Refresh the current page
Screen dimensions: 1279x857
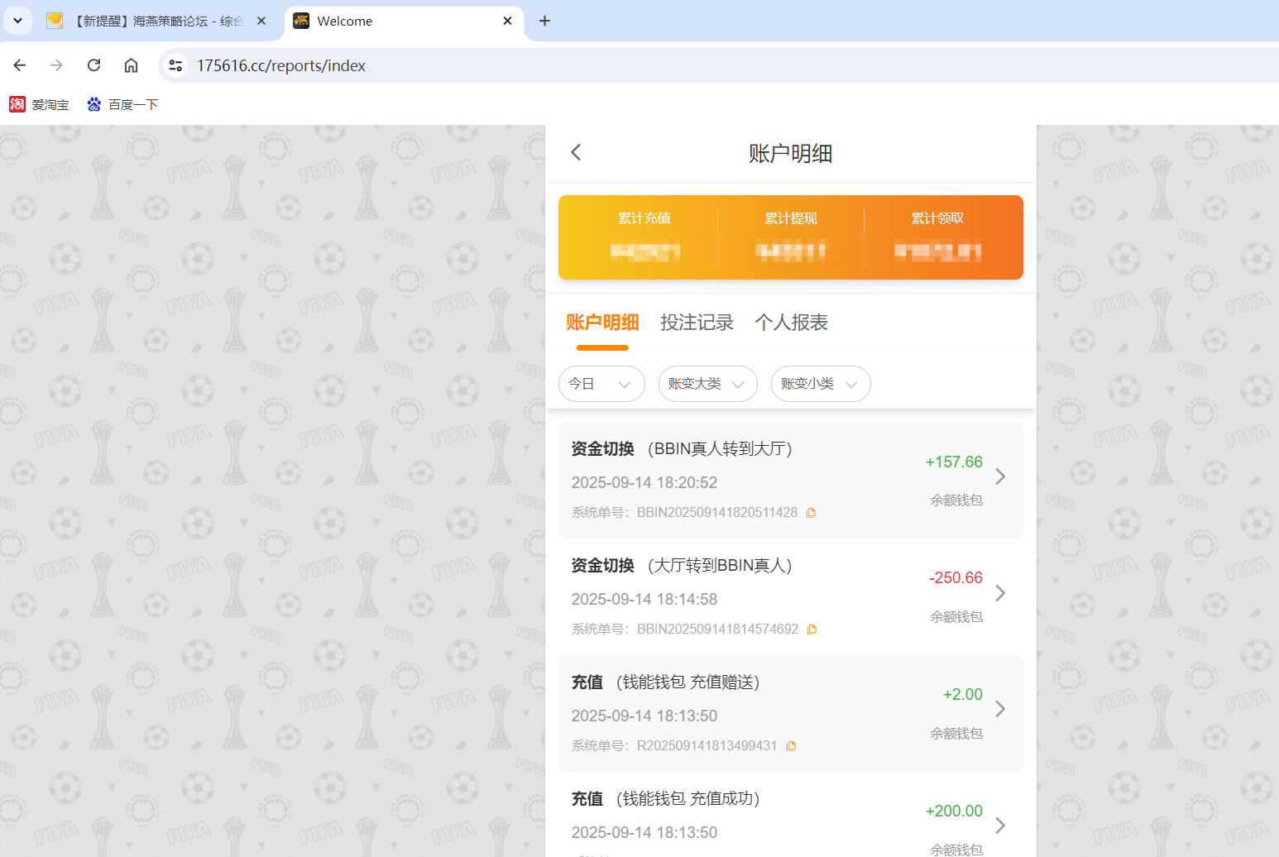pos(93,65)
